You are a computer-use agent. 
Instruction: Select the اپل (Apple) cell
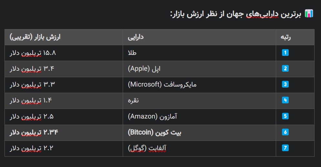[x=199, y=69]
